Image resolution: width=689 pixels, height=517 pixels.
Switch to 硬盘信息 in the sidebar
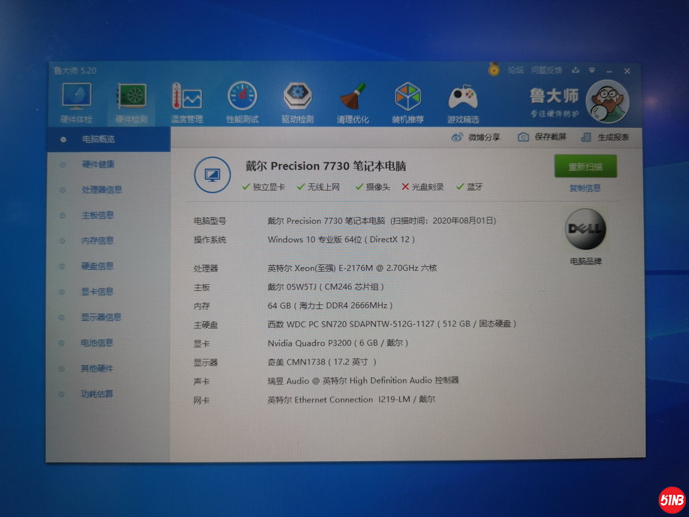coord(98,266)
